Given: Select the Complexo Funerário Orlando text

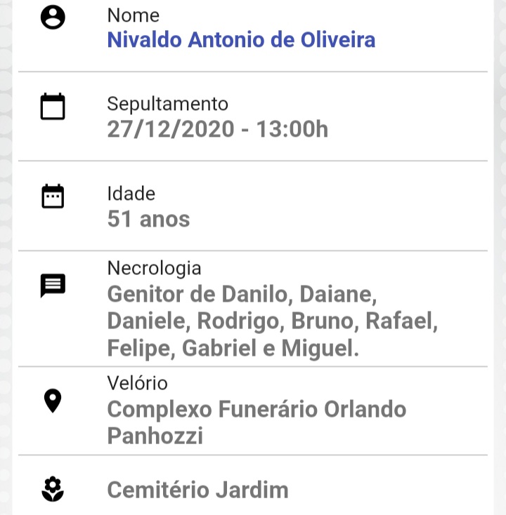Looking at the screenshot, I should pos(257,409).
